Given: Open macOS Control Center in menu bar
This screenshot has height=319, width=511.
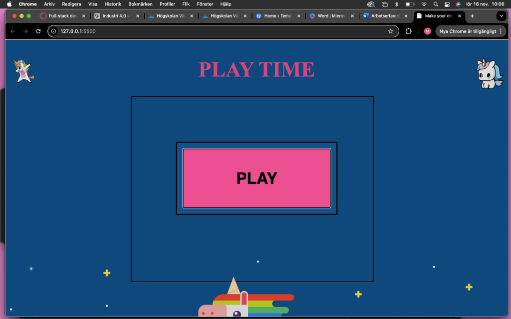Looking at the screenshot, I should click(447, 4).
